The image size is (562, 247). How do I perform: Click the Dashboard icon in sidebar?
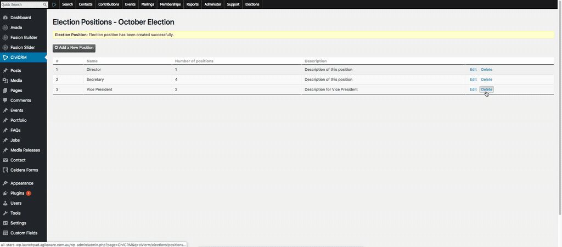(5, 18)
